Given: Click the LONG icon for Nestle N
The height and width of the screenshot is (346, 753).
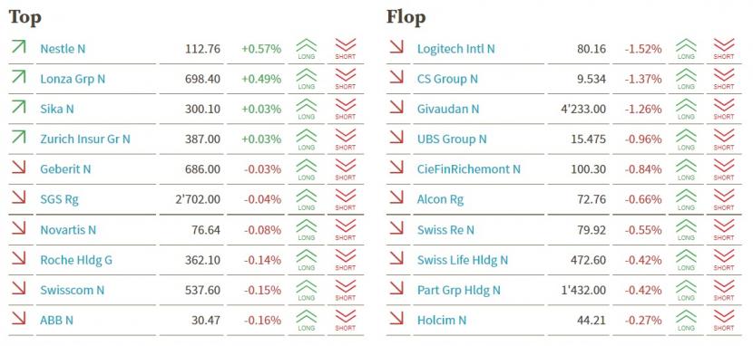Looking at the screenshot, I should click(307, 49).
